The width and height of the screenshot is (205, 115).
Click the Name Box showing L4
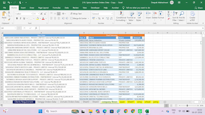point(8,28)
